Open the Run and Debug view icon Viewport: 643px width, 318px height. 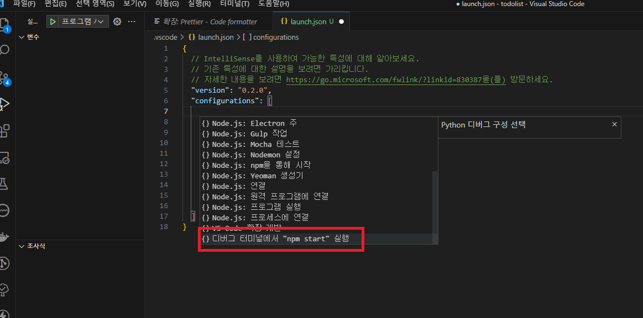point(4,104)
